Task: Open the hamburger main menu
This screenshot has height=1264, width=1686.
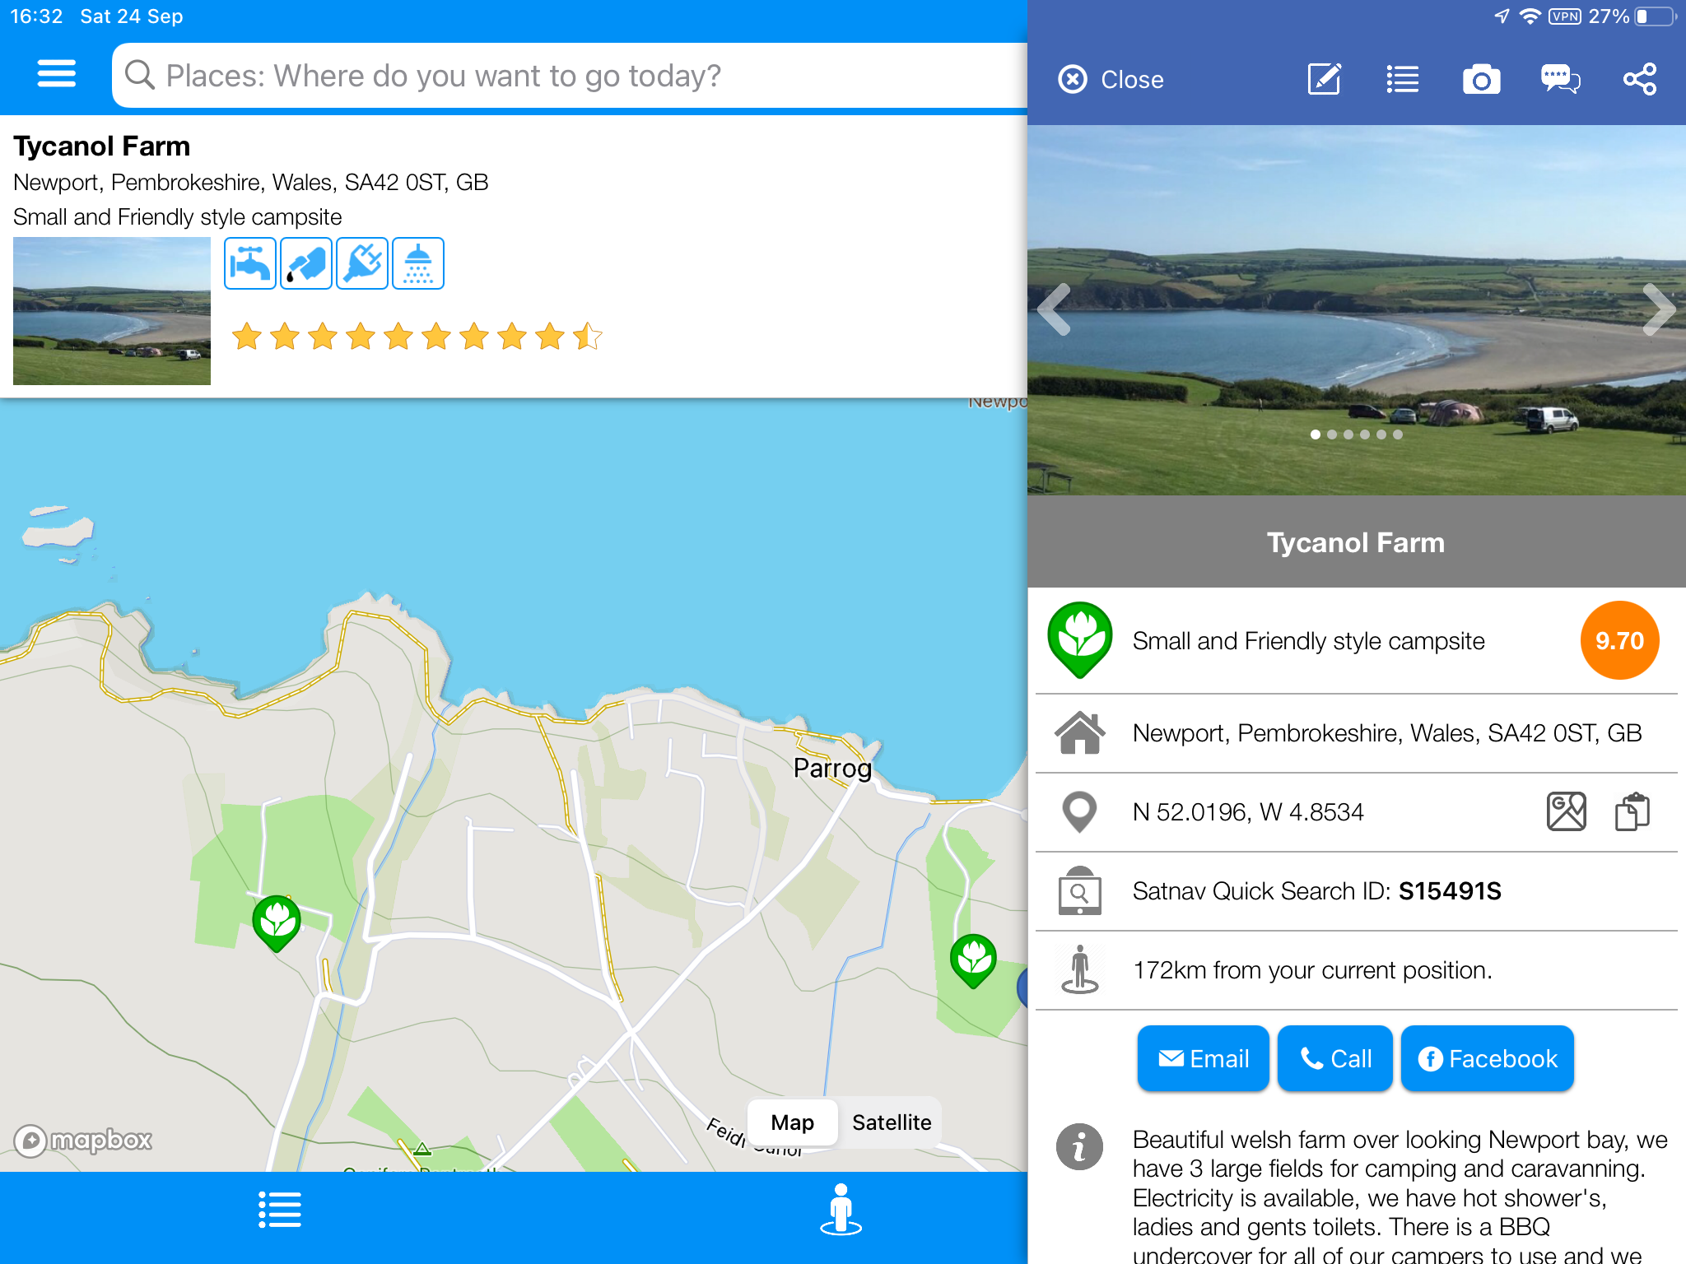Action: pos(56,74)
